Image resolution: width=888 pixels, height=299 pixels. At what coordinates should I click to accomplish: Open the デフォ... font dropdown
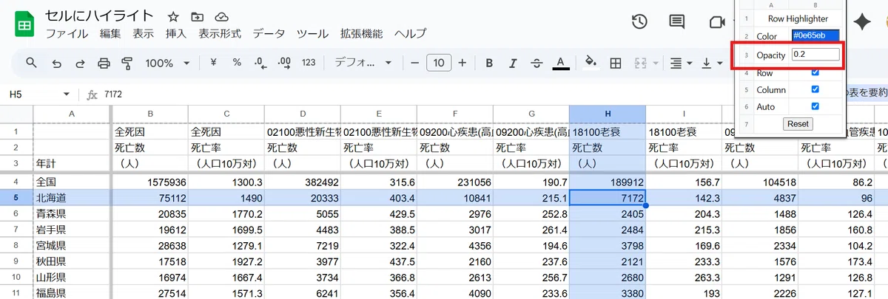[x=364, y=63]
